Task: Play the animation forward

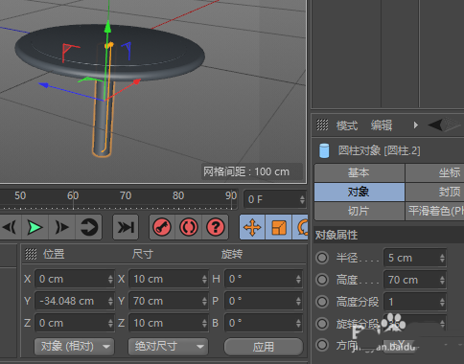Action: [x=35, y=227]
